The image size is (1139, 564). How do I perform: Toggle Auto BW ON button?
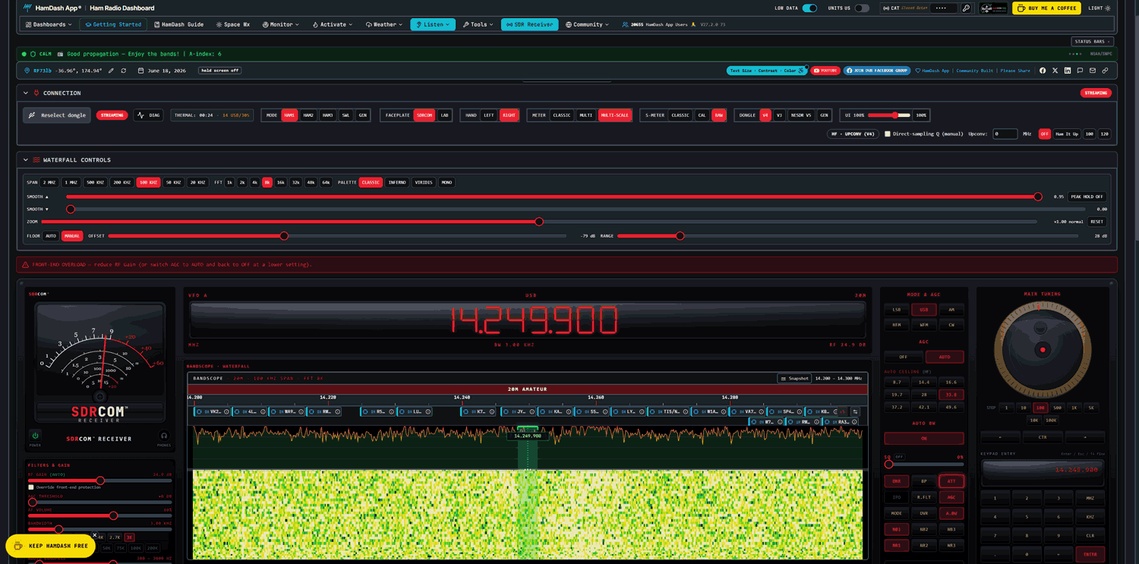[x=924, y=438]
